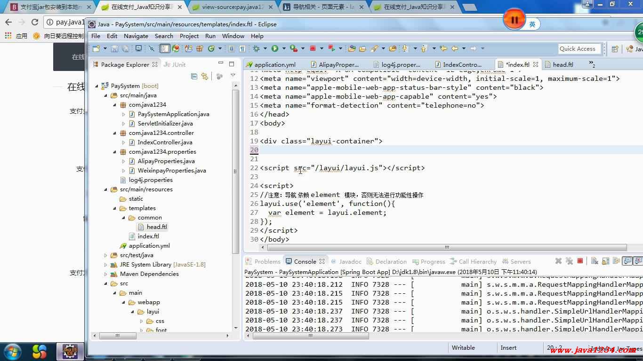643x361 pixels.
Task: Click the Back navigation arrow in toolbar
Action: click(x=455, y=48)
